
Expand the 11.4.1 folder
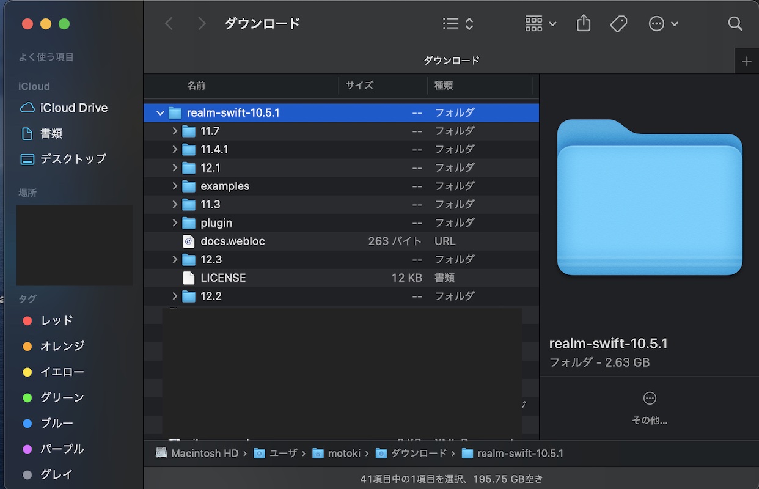(x=175, y=149)
